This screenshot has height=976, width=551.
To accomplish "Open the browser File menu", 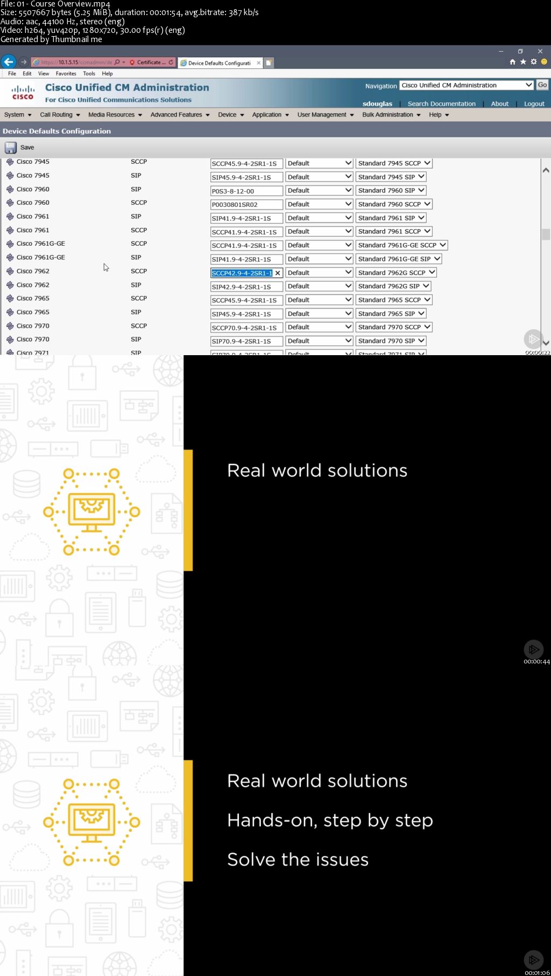I will click(12, 73).
